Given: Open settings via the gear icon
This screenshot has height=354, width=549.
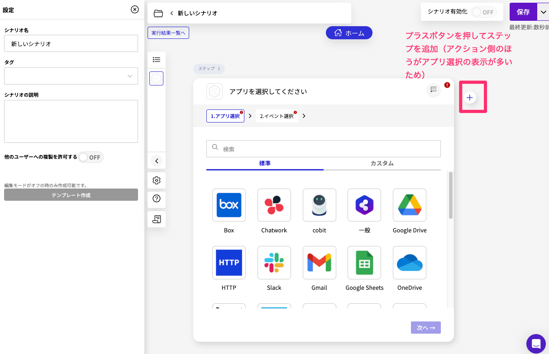Looking at the screenshot, I should coord(157,180).
